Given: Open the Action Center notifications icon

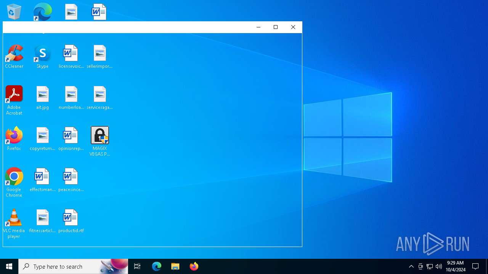Looking at the screenshot, I should tap(475, 266).
